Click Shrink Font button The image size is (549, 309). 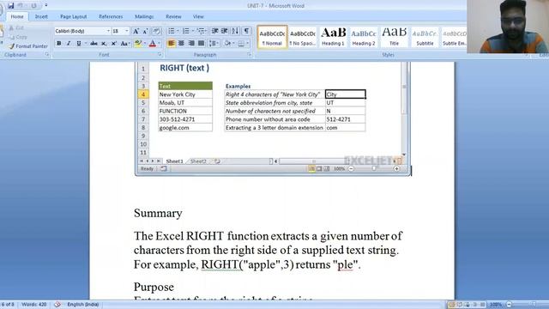(x=145, y=31)
